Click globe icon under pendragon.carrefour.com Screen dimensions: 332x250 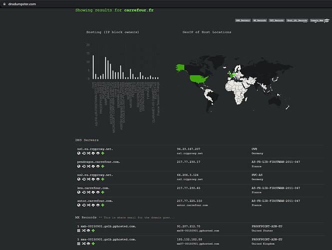pos(79,166)
